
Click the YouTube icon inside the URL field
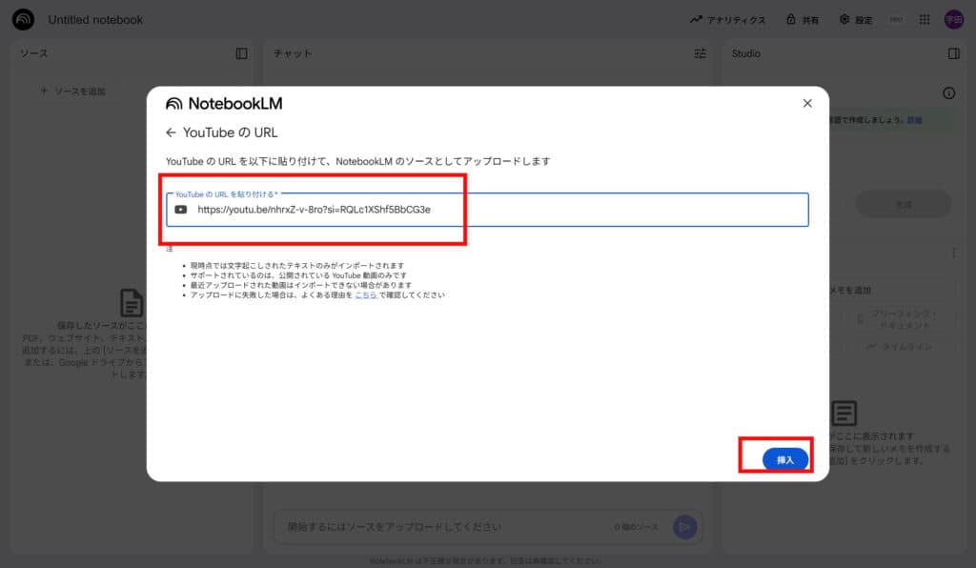(x=180, y=210)
